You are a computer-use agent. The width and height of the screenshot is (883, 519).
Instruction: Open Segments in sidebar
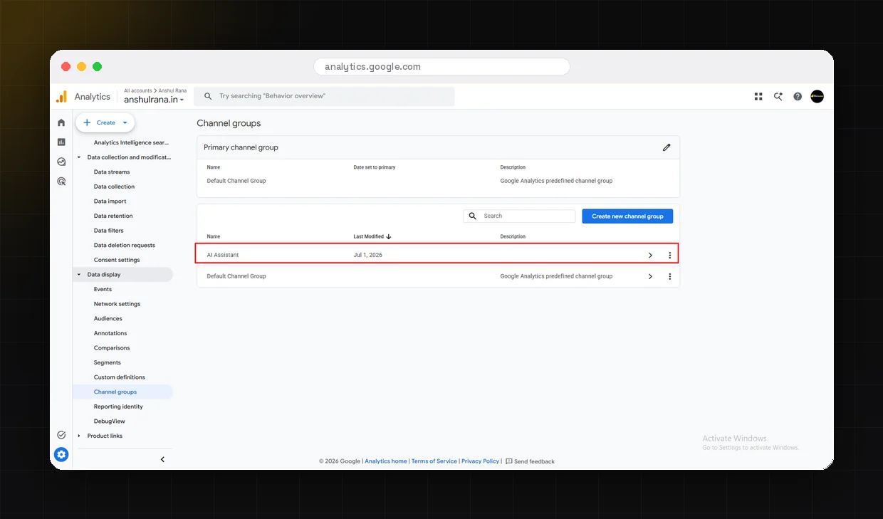point(108,363)
